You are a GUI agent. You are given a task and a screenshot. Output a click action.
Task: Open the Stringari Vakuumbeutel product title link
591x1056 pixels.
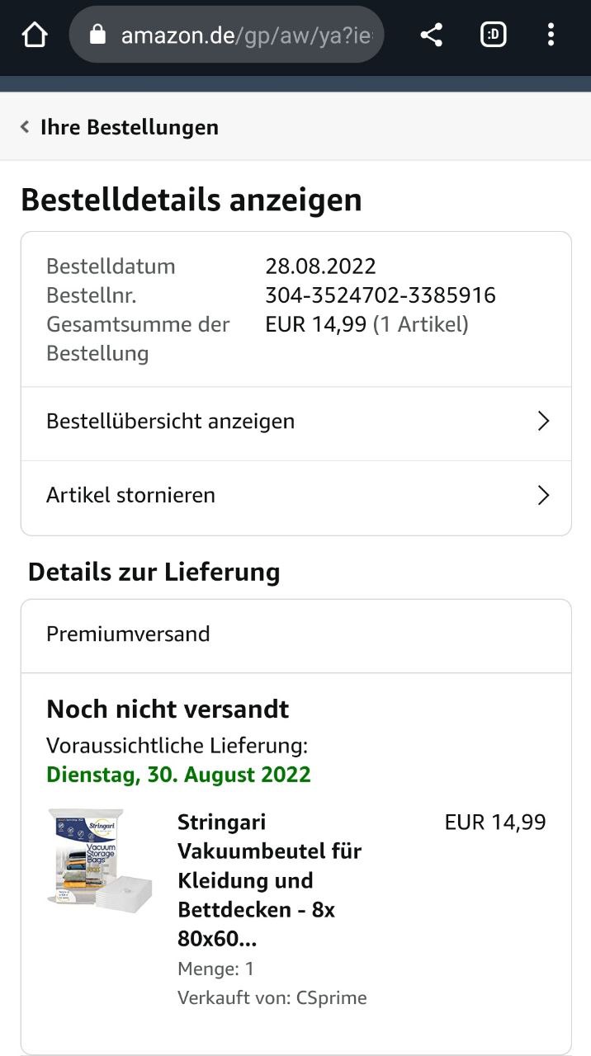click(270, 880)
